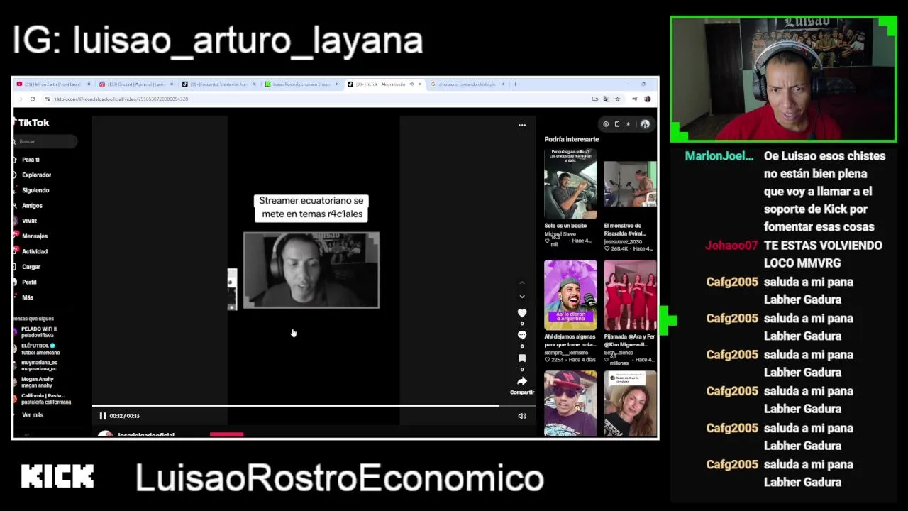The height and width of the screenshot is (511, 908).
Task: Click the Kick logo in the stream overlay
Action: (57, 476)
